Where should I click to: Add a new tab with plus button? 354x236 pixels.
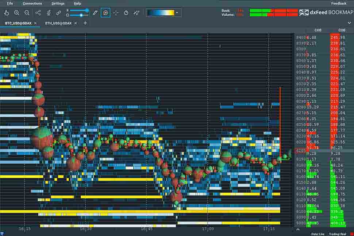[85, 23]
